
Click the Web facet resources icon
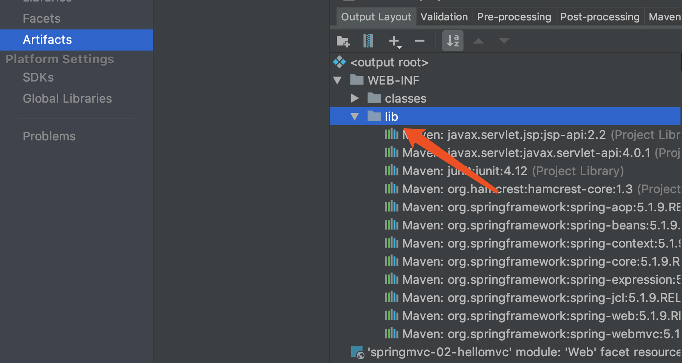pos(357,352)
